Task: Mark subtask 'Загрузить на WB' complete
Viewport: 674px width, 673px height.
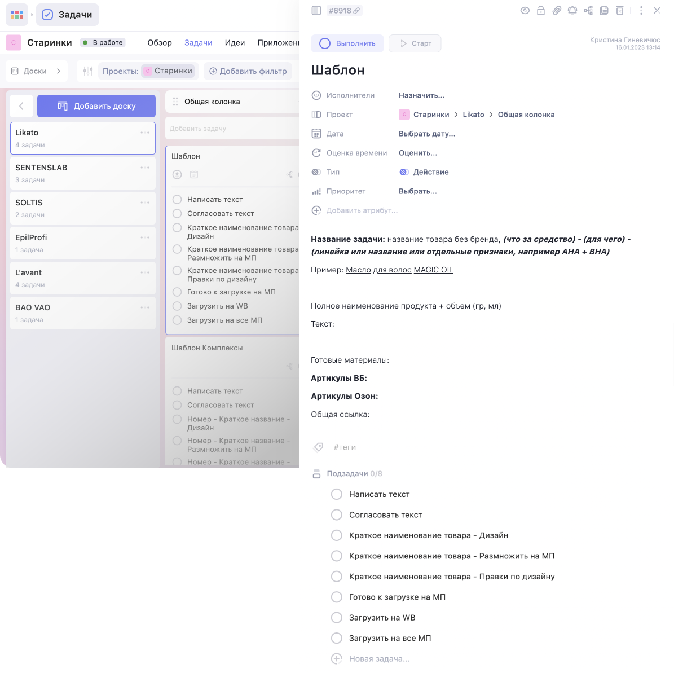Action: (x=337, y=618)
